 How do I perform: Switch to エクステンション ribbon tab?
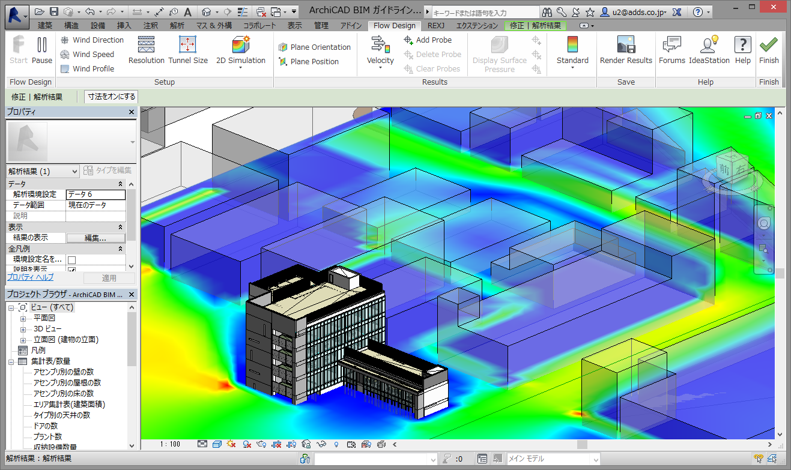(x=477, y=26)
